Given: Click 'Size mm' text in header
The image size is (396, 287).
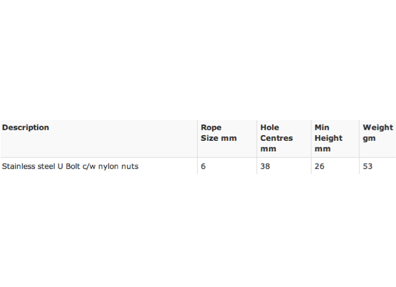Looking at the screenshot, I should (x=218, y=138).
